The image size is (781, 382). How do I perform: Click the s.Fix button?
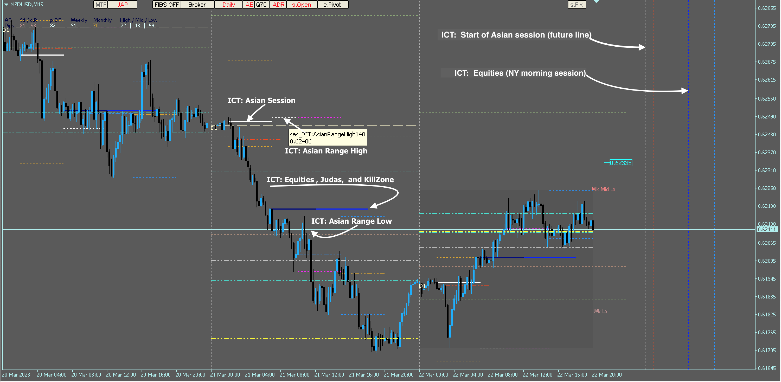pos(577,5)
